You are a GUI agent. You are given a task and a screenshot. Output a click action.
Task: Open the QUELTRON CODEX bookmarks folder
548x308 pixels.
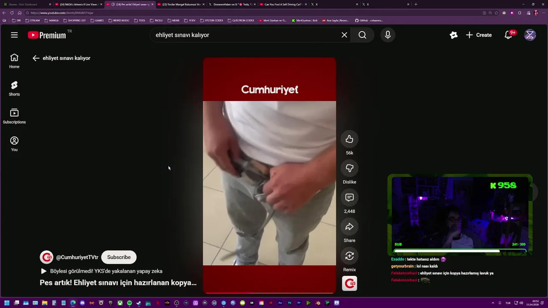[241, 21]
